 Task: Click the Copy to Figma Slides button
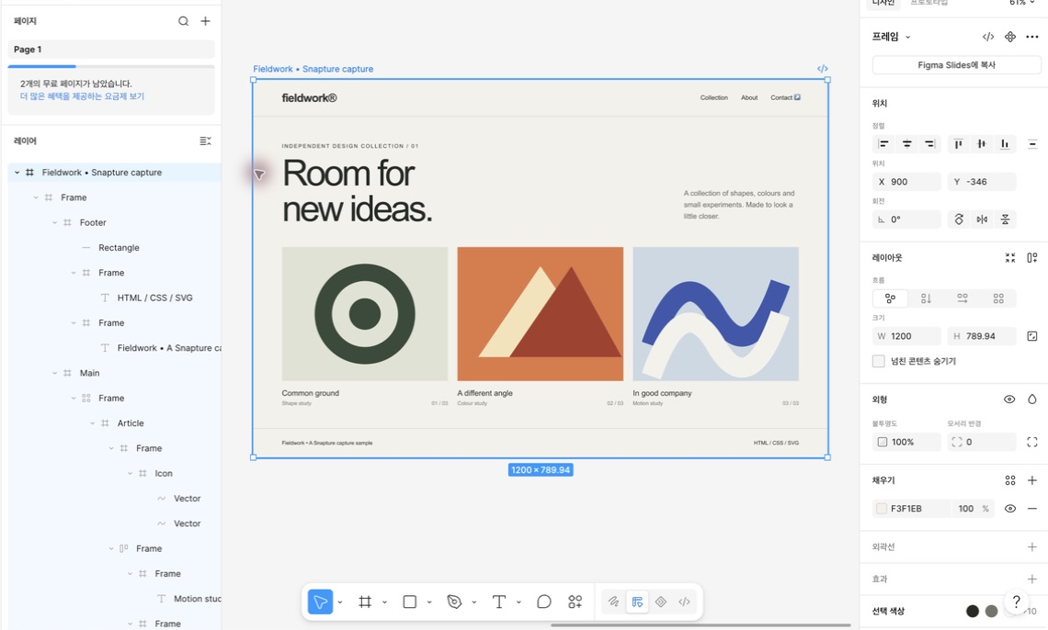[x=956, y=64]
